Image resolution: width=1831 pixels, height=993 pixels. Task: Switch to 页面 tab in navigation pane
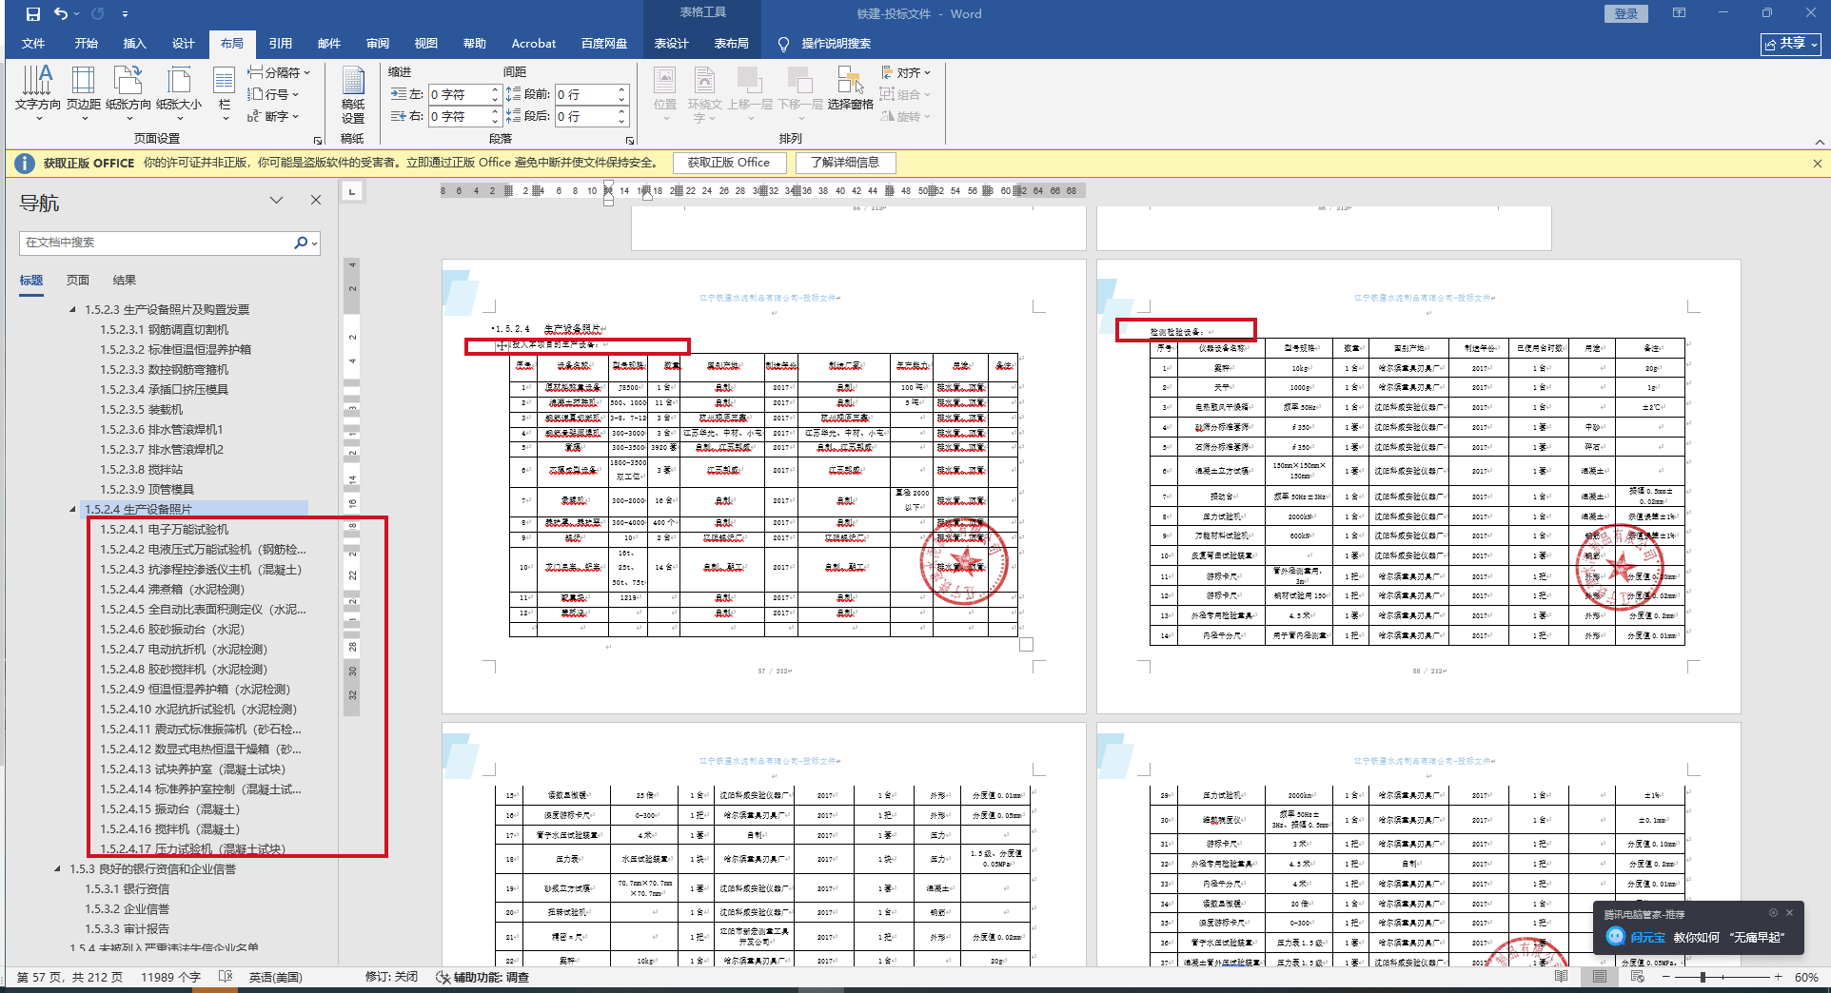[x=78, y=281]
